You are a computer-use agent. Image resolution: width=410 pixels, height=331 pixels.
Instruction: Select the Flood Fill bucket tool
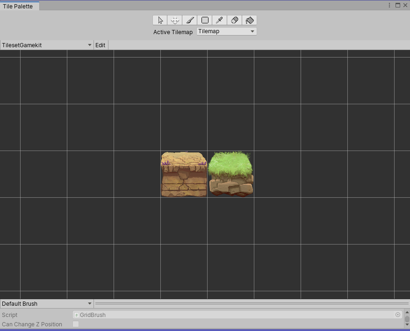[250, 20]
